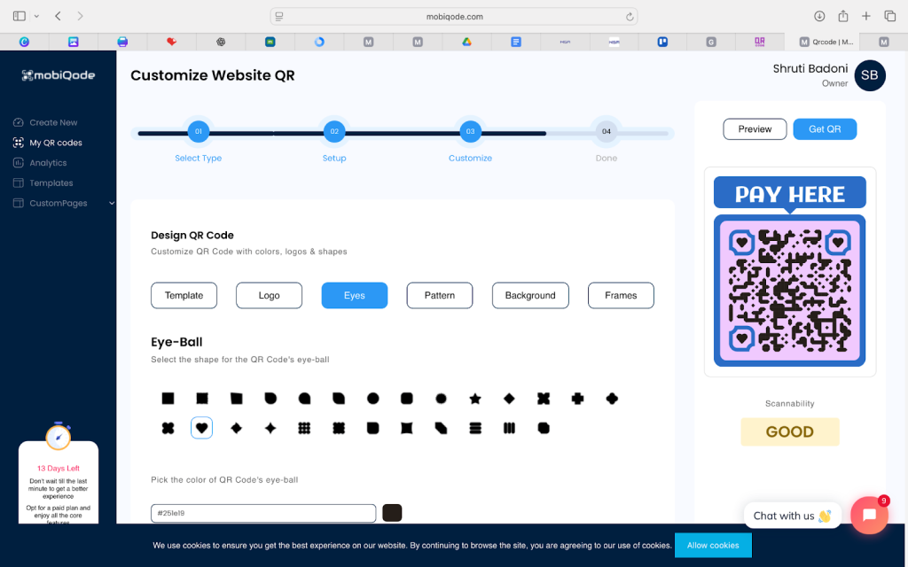Viewport: 908px width, 567px height.
Task: Open the eye-ball color swatch
Action: pyautogui.click(x=392, y=513)
